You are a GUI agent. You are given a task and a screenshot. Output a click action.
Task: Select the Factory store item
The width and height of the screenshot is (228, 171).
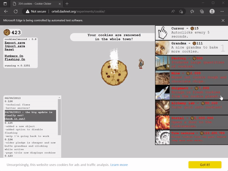click(192, 63)
